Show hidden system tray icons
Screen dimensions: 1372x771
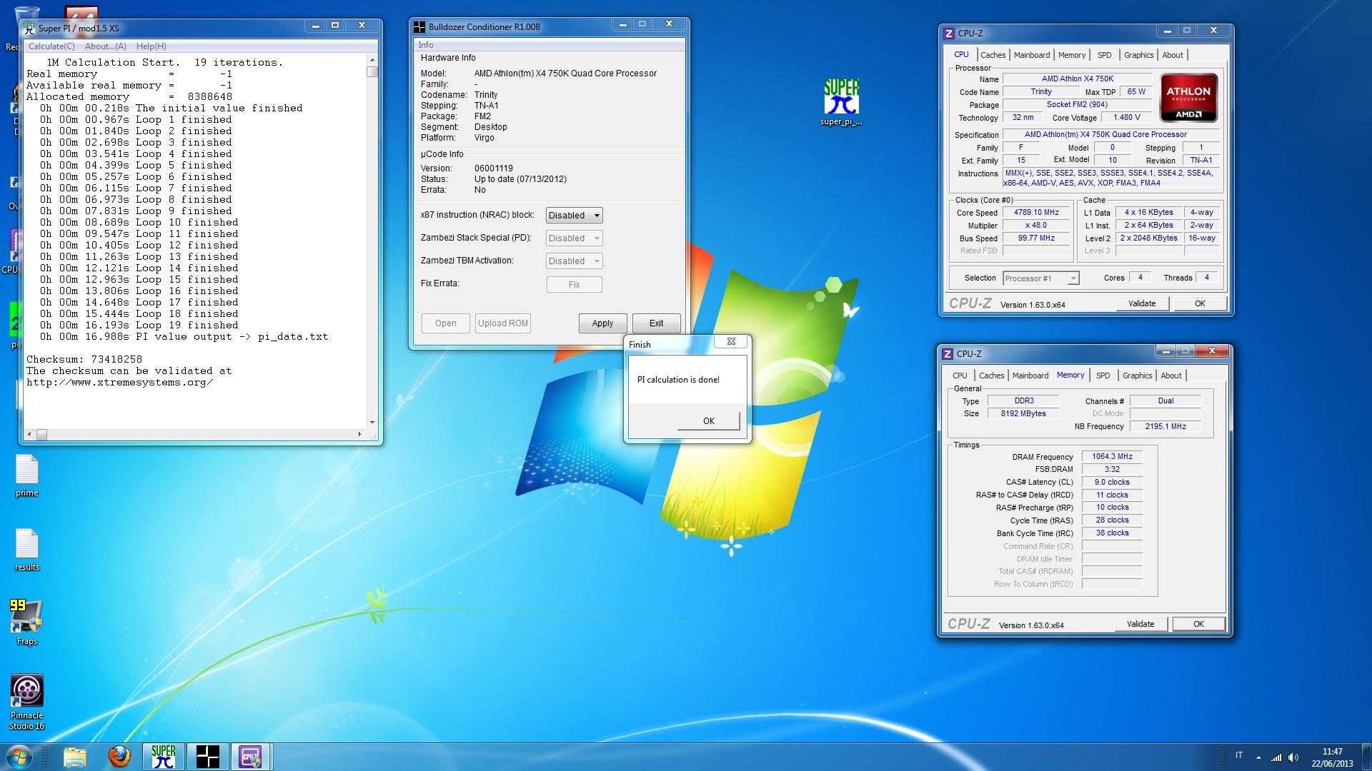point(1258,757)
